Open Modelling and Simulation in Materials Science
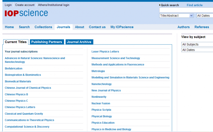 pos(130,77)
